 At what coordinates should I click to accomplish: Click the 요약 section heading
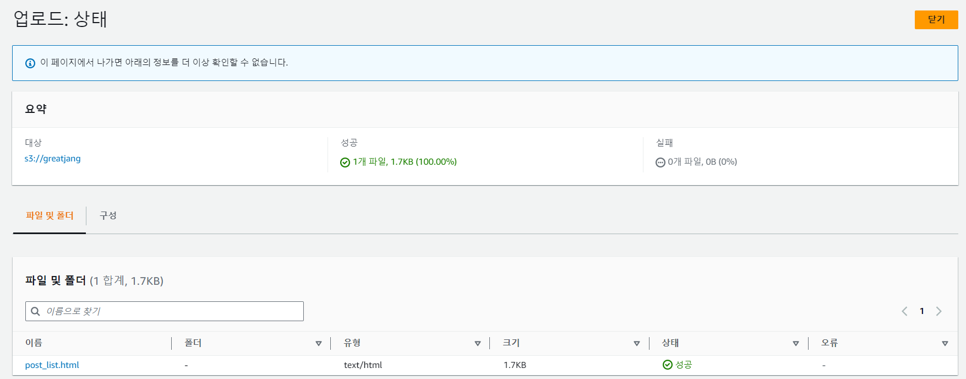36,109
